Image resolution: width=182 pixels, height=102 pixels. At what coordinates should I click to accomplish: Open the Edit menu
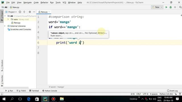pyautogui.click(x=13, y=3)
